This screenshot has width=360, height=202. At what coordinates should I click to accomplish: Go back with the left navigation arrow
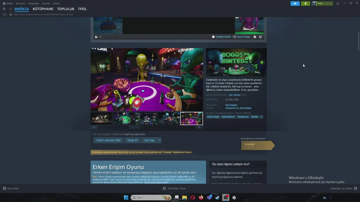click(x=4, y=9)
